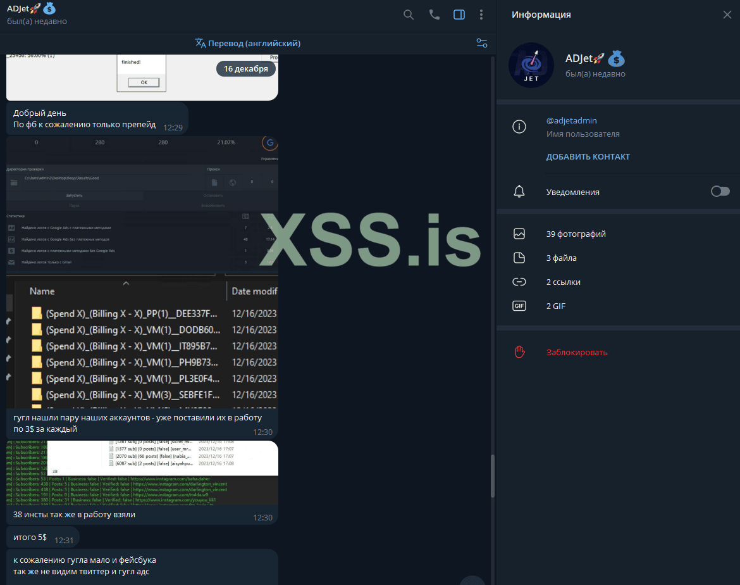740x585 pixels.
Task: Click the notification bell icon
Action: [x=519, y=191]
